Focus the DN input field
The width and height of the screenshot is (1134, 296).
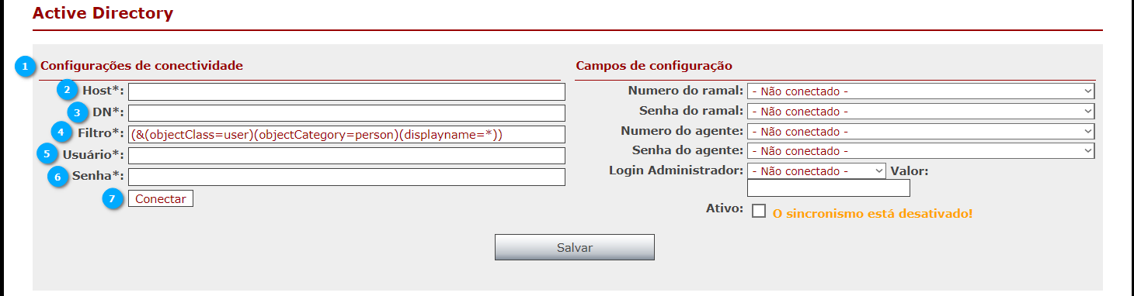(x=347, y=113)
